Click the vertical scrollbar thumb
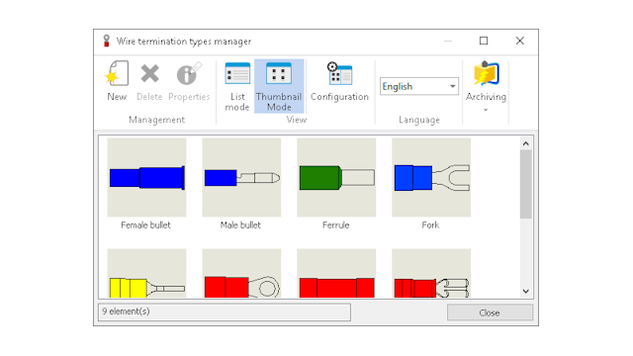The height and width of the screenshot is (356, 633). click(x=525, y=184)
